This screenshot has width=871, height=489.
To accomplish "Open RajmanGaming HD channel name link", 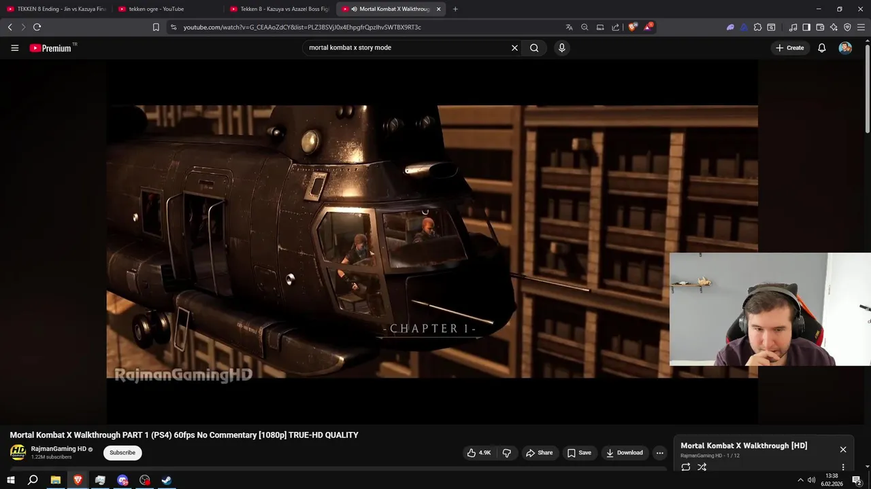I will tap(59, 449).
